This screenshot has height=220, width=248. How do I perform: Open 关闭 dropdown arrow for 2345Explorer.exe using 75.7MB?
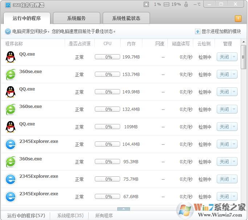click(x=234, y=179)
